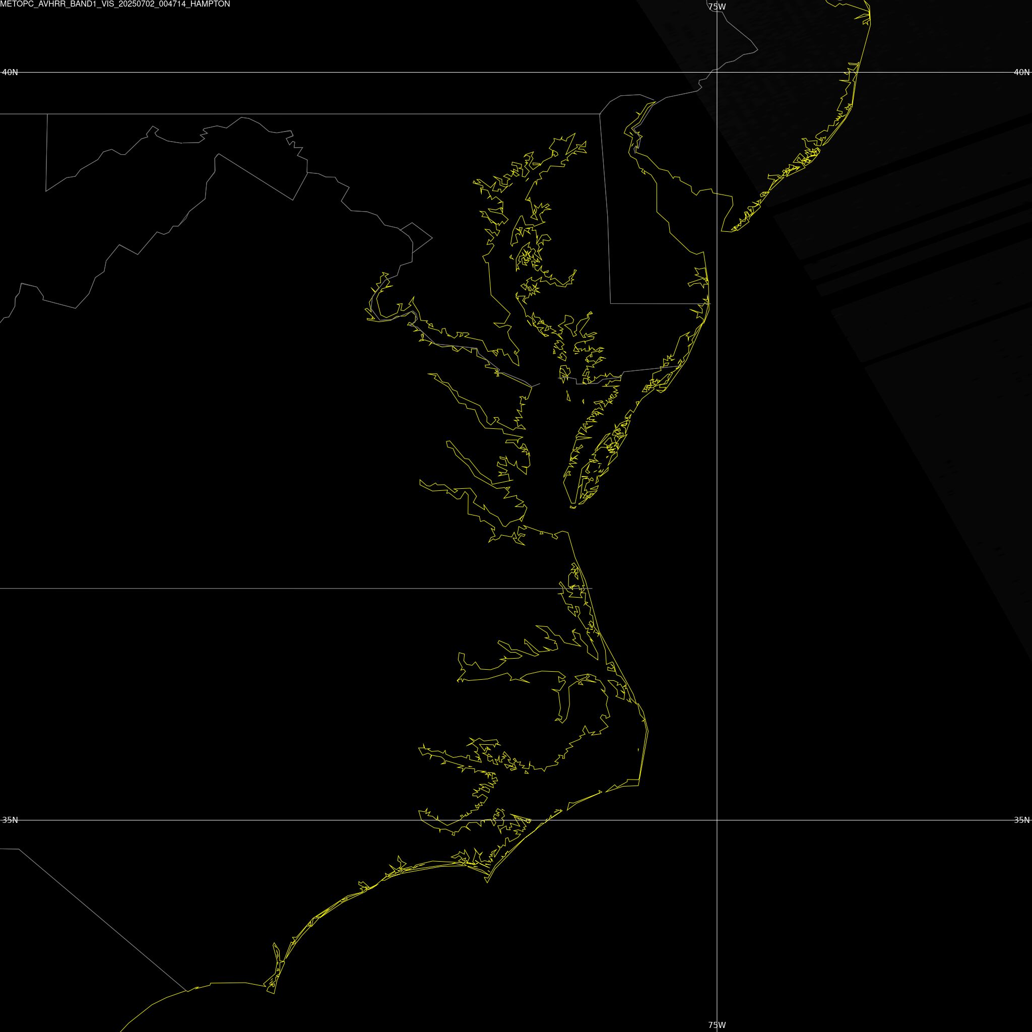Click the bottom 75W longitude label
This screenshot has width=1032, height=1032.
coord(717,1025)
